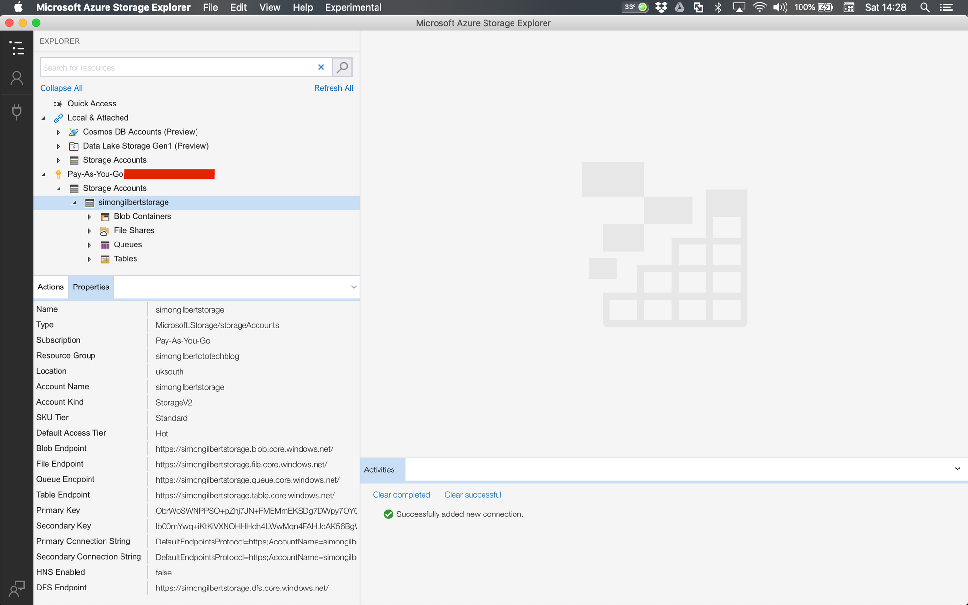Click Clear successful link
Image resolution: width=968 pixels, height=605 pixels.
coord(473,495)
